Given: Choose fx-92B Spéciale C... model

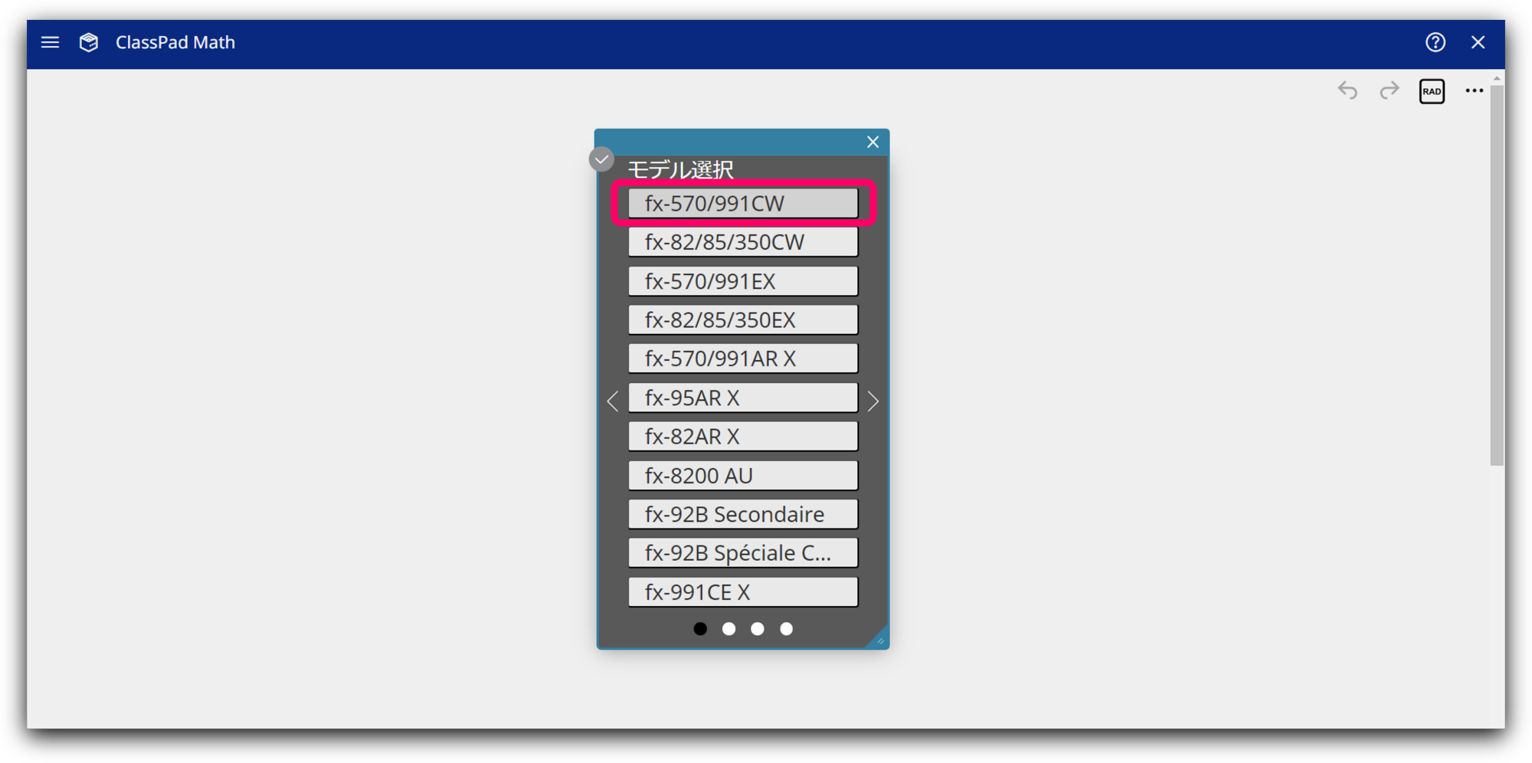Looking at the screenshot, I should pyautogui.click(x=743, y=553).
